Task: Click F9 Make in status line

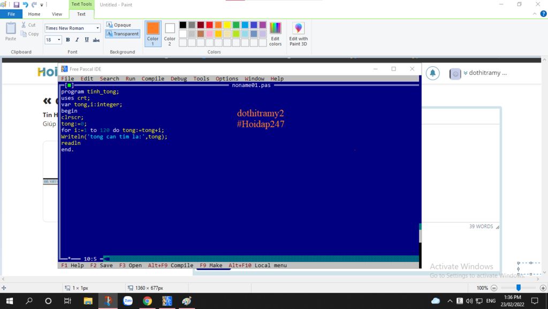Action: pyautogui.click(x=211, y=265)
